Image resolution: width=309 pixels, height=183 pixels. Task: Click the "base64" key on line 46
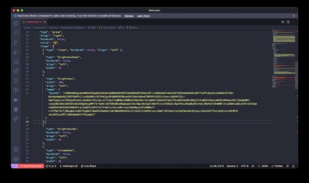coord(54,93)
